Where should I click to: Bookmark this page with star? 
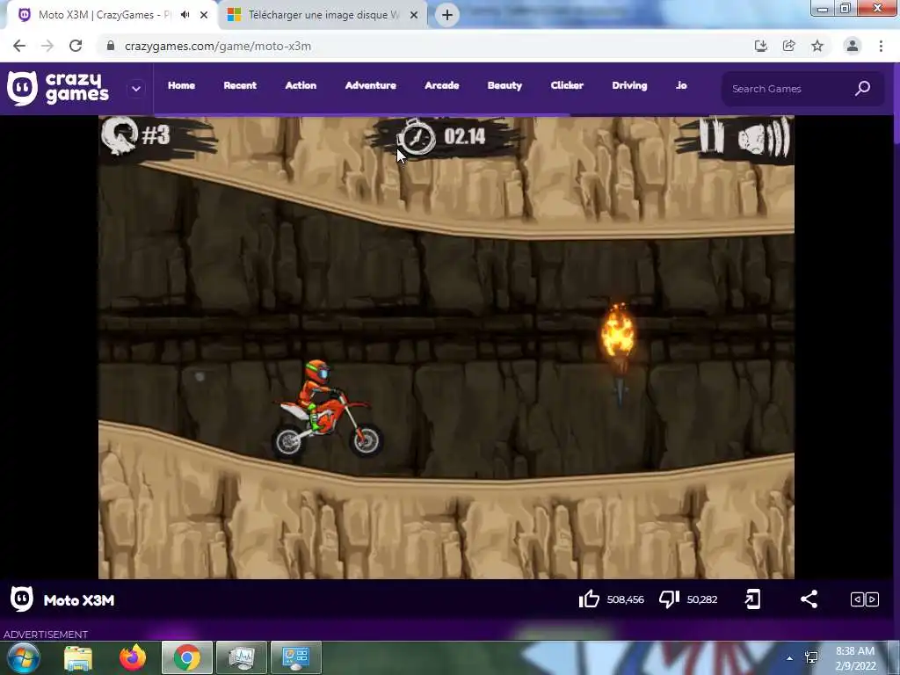[x=817, y=46]
